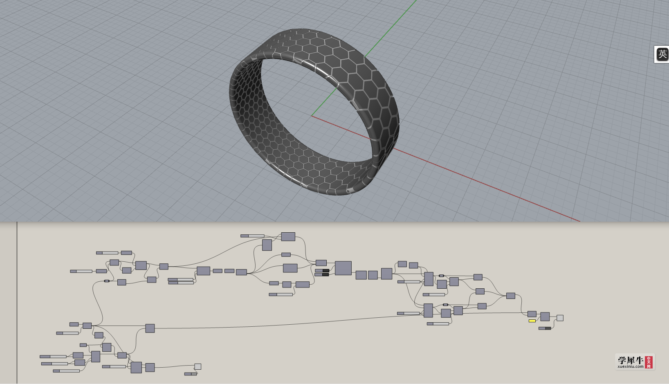Select the light gray node at graph's far right end
Image resolution: width=669 pixels, height=384 pixels.
pyautogui.click(x=560, y=318)
